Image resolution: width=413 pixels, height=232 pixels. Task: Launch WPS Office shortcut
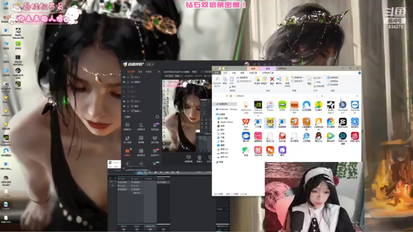click(x=246, y=124)
